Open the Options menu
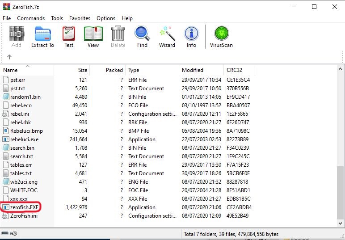The width and height of the screenshot is (345, 240). [x=106, y=18]
